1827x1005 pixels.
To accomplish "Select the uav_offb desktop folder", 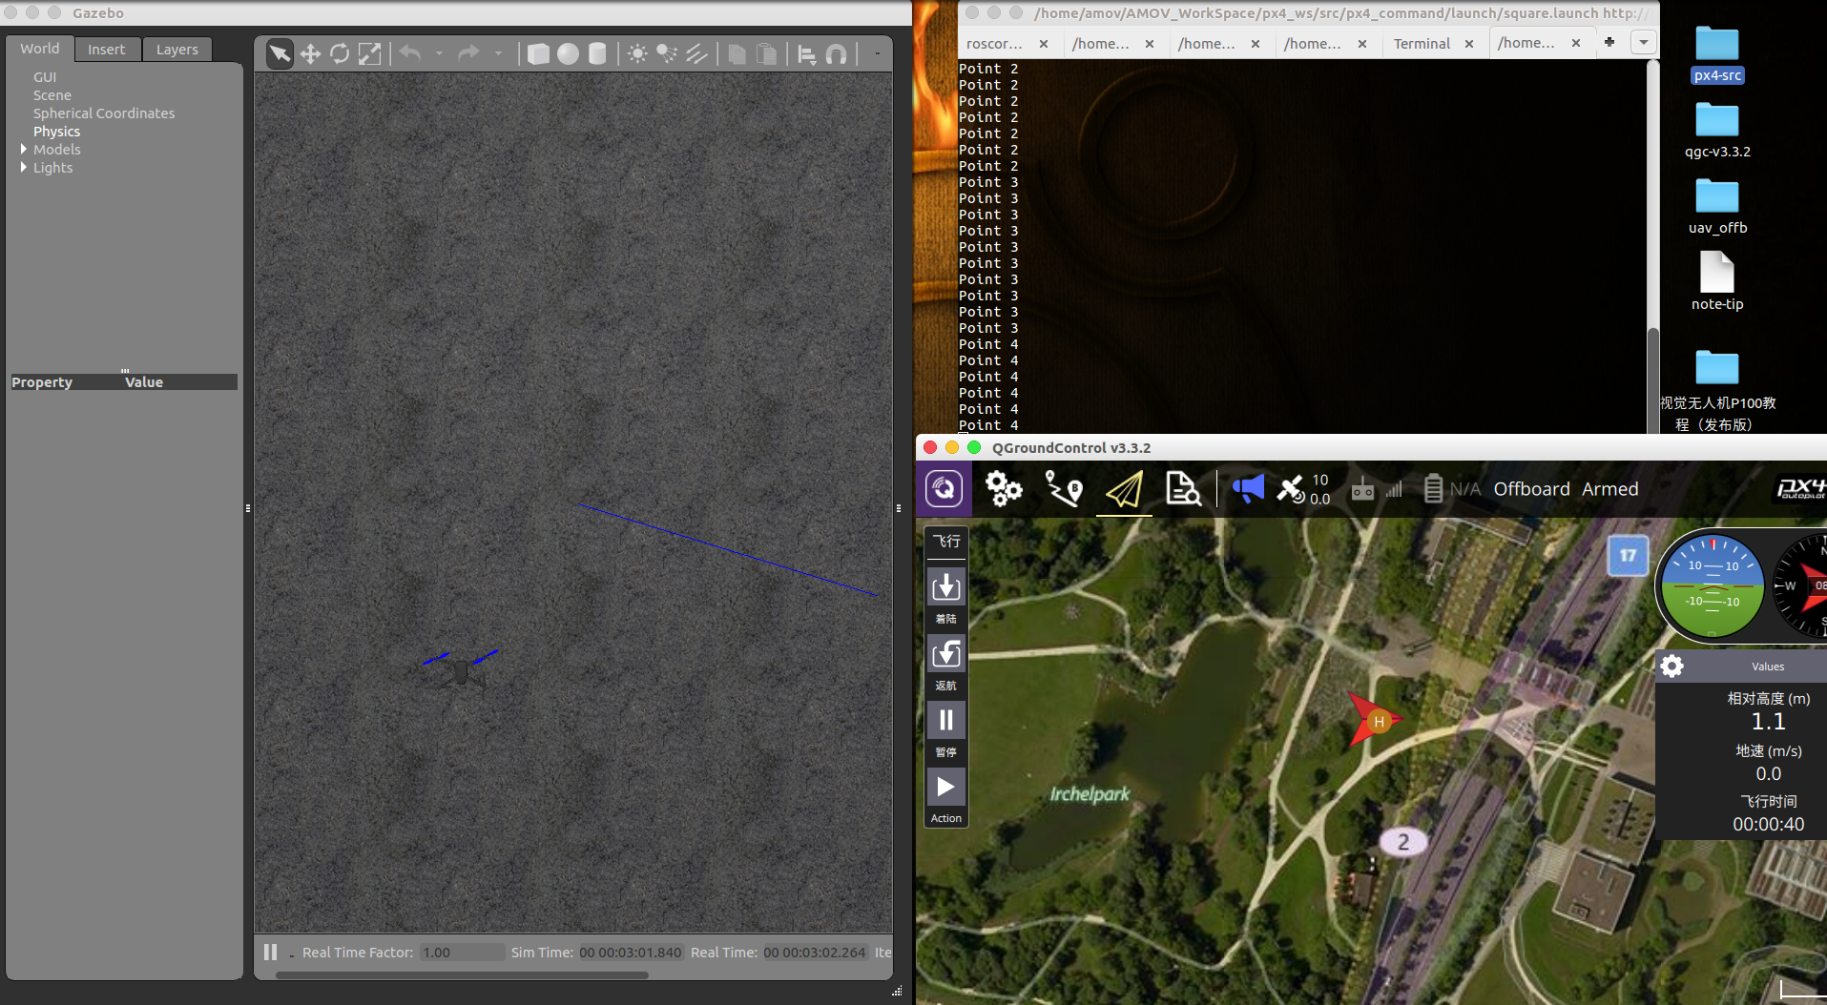I will [x=1717, y=207].
